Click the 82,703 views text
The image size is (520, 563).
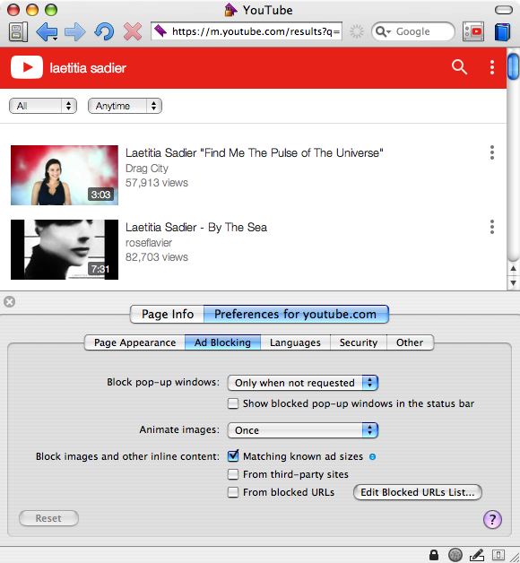[x=157, y=257]
